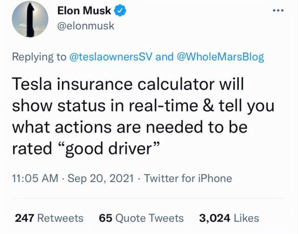
Task: Open the Elon Musk display name
Action: (x=84, y=10)
